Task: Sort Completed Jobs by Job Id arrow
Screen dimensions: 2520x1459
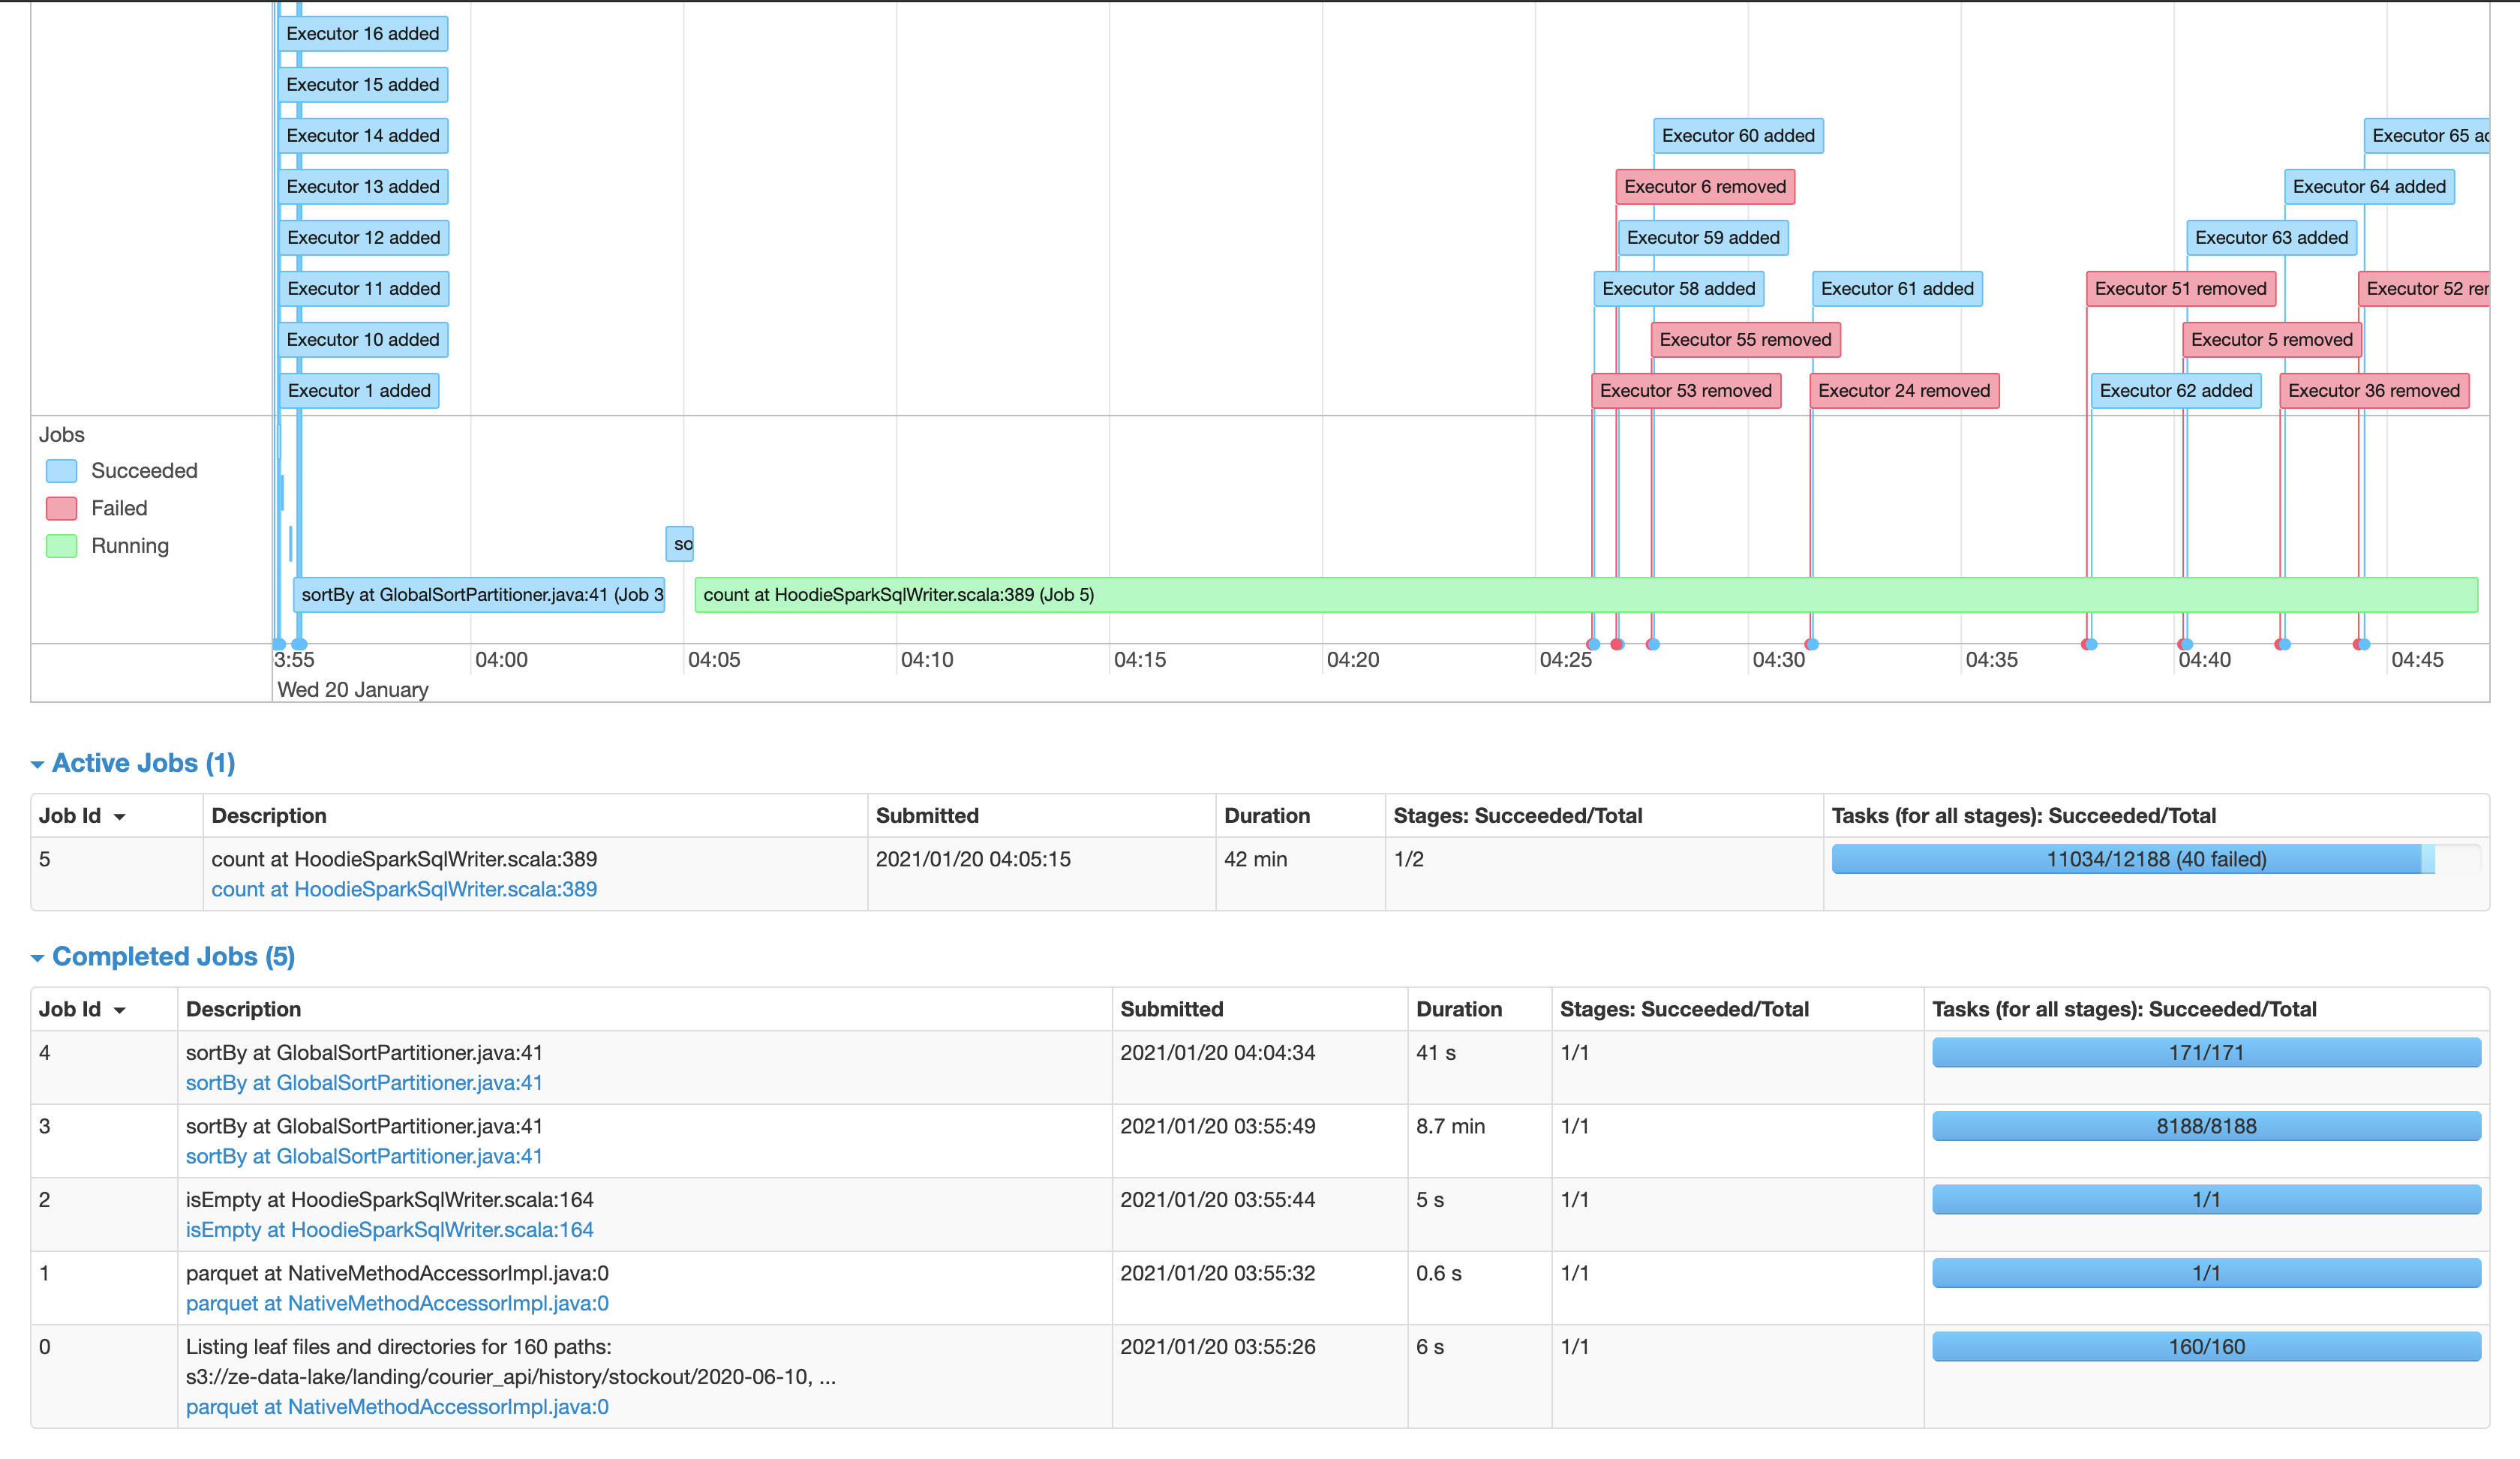Action: click(120, 1010)
